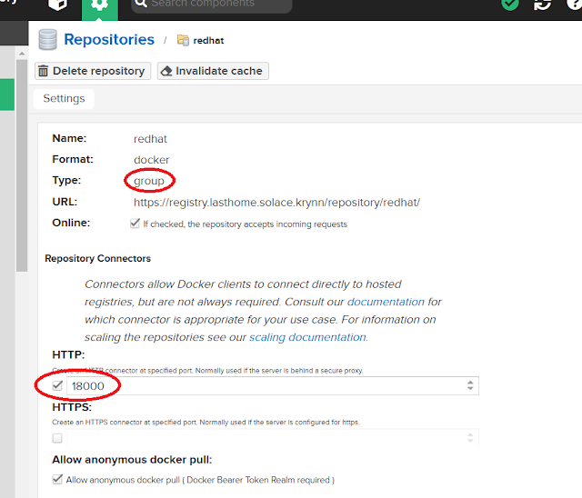The height and width of the screenshot is (498, 582).
Task: Click the HTTP port field showing 18000
Action: click(x=264, y=385)
